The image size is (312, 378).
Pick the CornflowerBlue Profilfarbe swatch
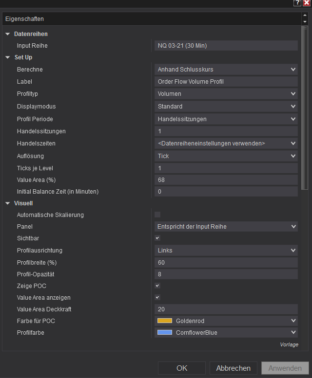(x=165, y=333)
